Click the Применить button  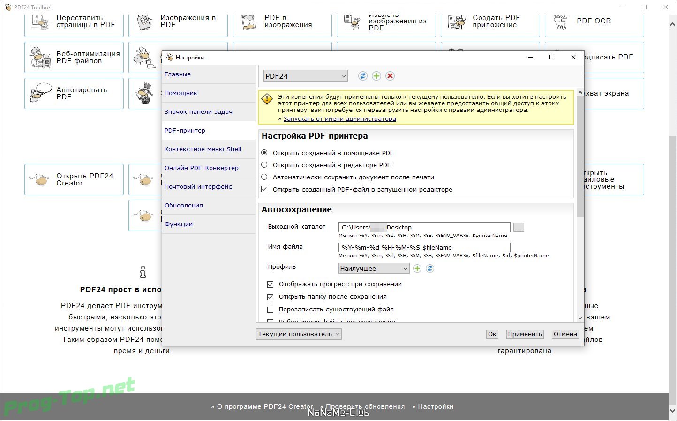click(x=525, y=334)
